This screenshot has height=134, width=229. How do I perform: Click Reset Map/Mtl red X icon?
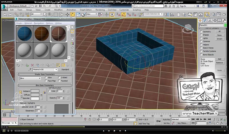[32, 65]
